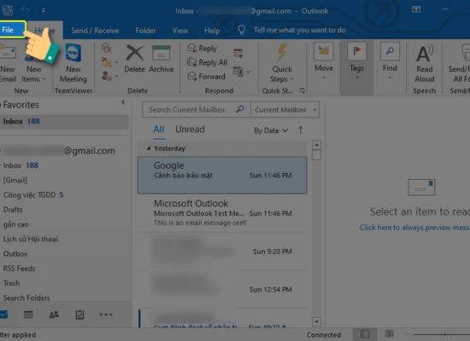Click the reply-with-Meeting icon
Image resolution: width=470 pixels, height=341 pixels.
point(238,53)
